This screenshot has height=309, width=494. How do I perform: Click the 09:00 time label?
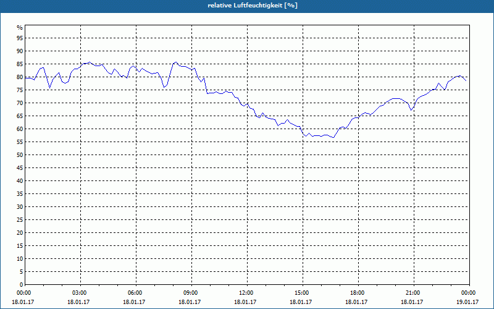(x=191, y=293)
